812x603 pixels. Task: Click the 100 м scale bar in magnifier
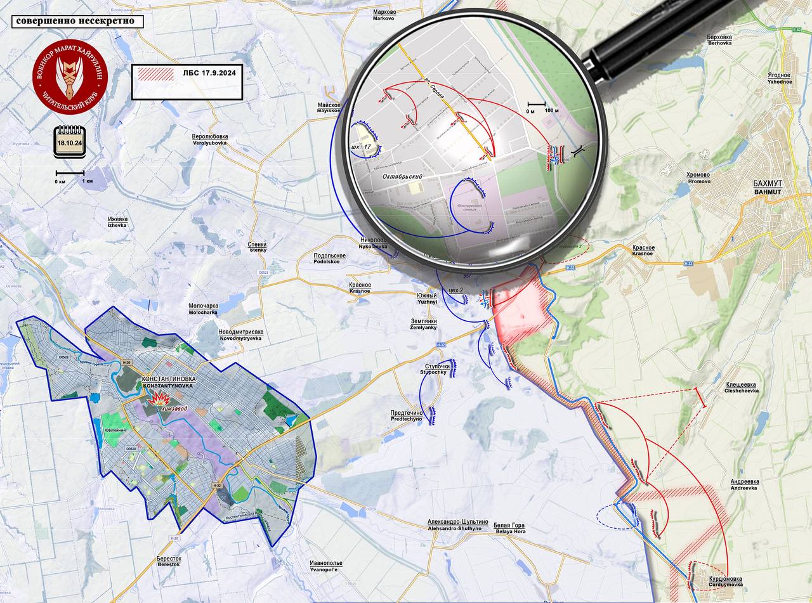click(x=538, y=104)
